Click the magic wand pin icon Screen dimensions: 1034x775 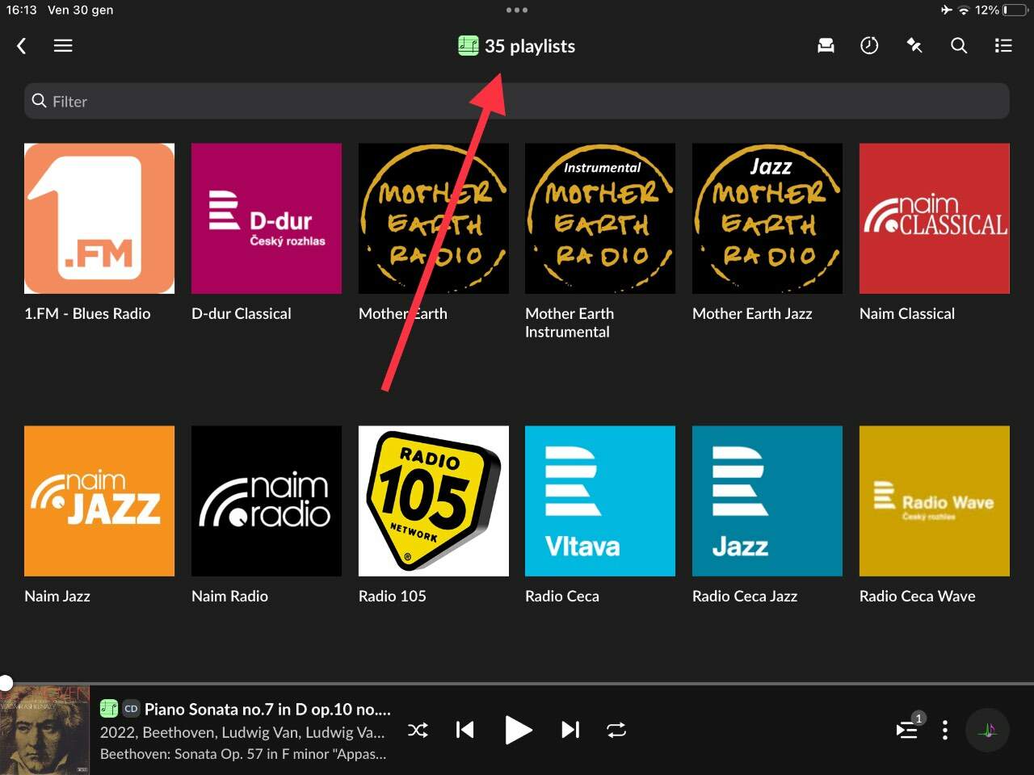coord(914,46)
